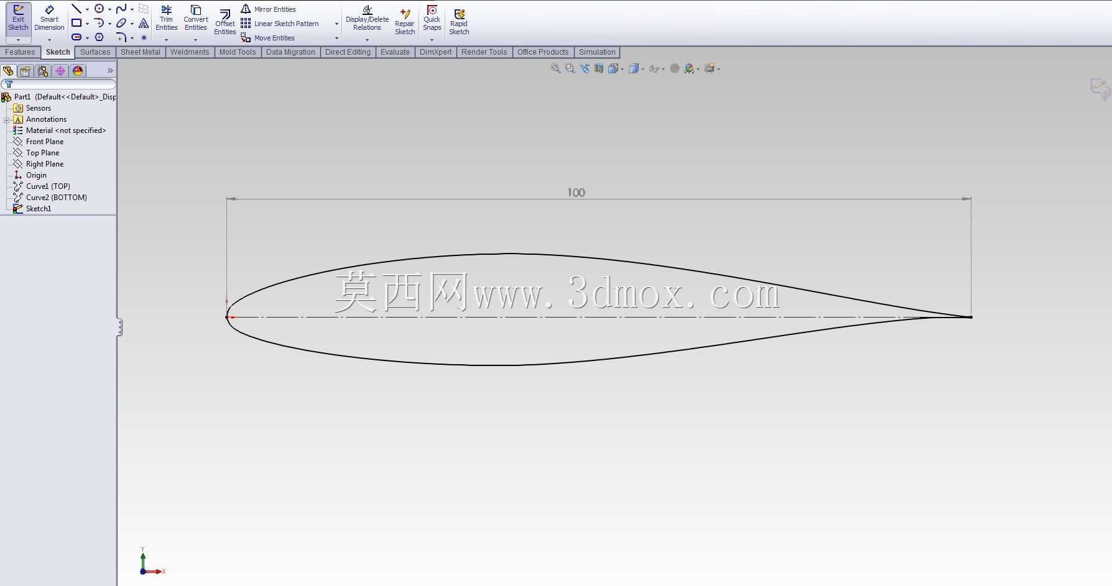Click the Apply Scene icon
Viewport: 1112px width, 586px height.
coord(689,68)
